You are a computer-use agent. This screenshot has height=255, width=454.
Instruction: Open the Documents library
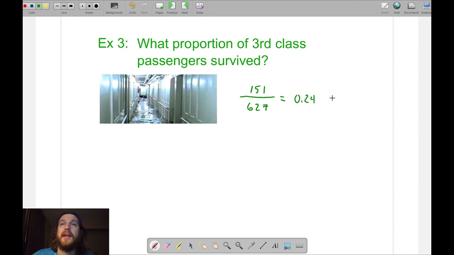411,8
